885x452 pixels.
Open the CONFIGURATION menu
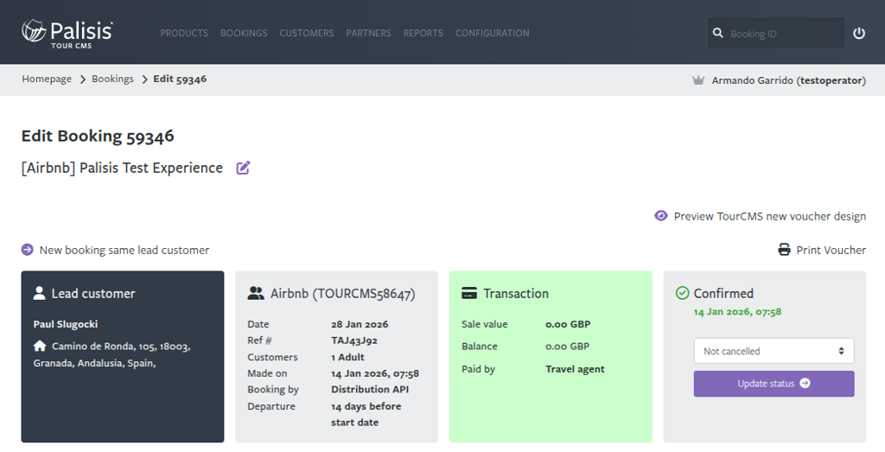pyautogui.click(x=492, y=34)
